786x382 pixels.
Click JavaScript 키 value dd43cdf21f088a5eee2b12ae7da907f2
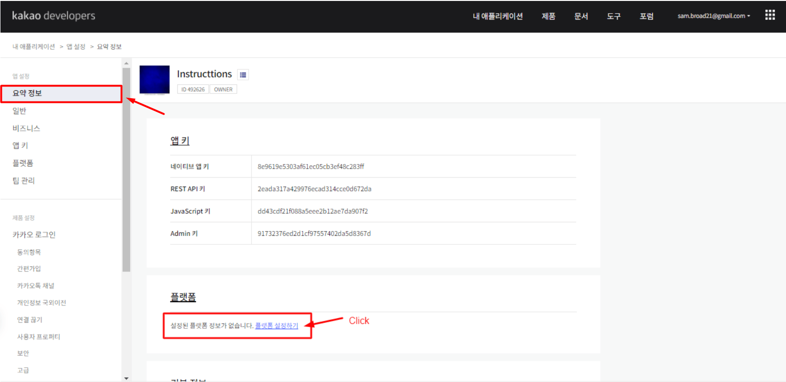click(x=313, y=211)
